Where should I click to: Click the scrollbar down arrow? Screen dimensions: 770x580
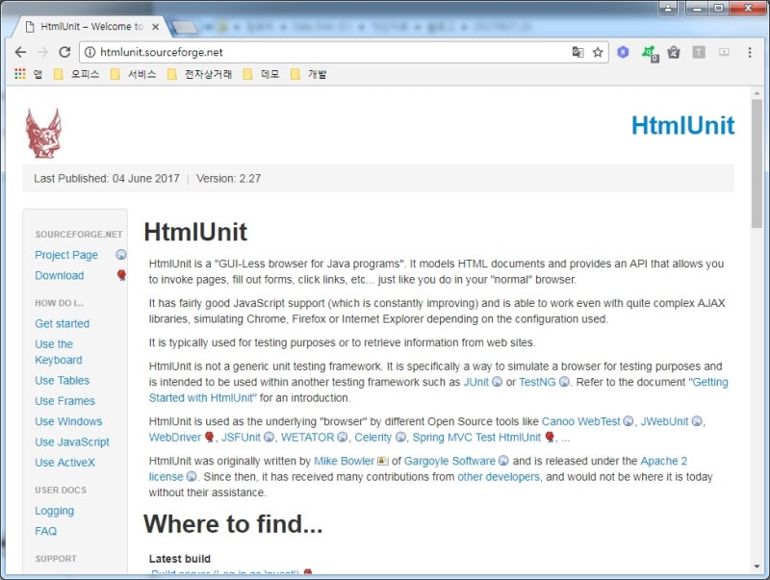tap(757, 567)
